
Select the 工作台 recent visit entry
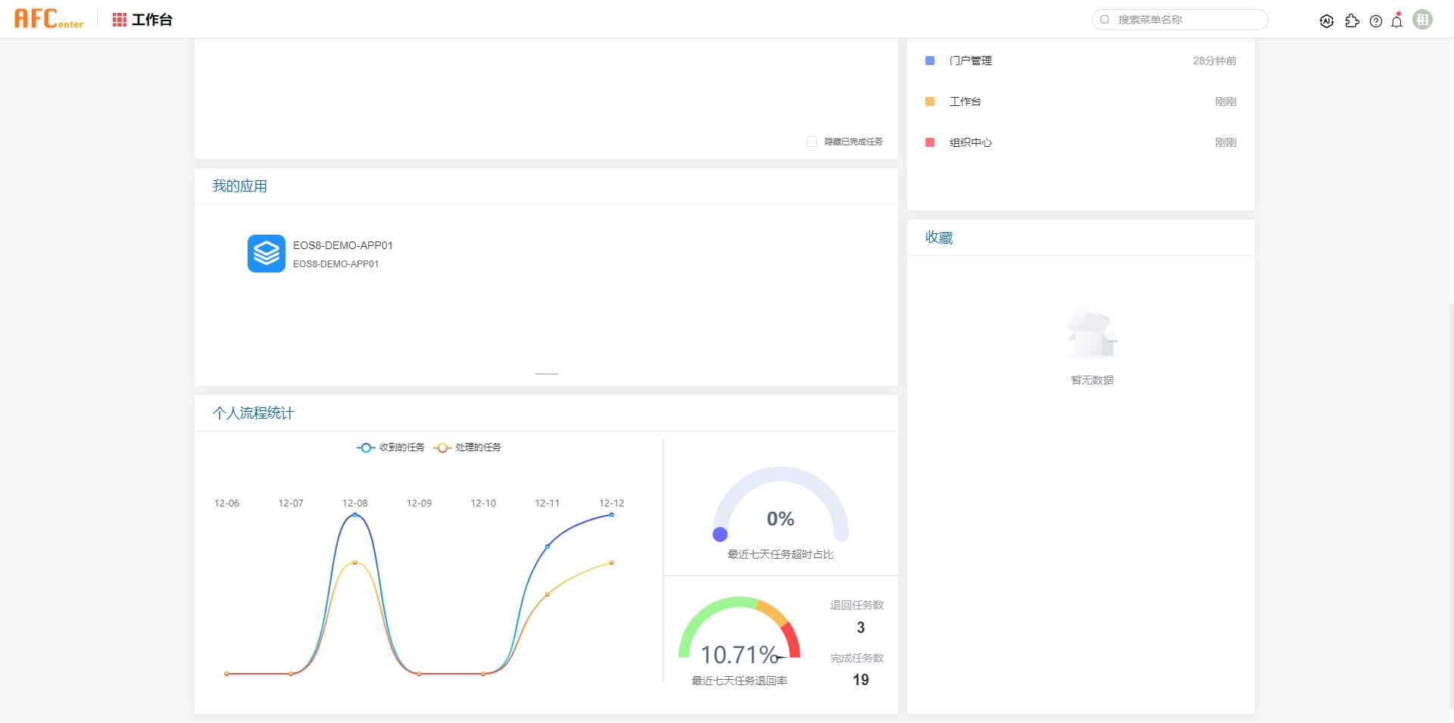965,101
